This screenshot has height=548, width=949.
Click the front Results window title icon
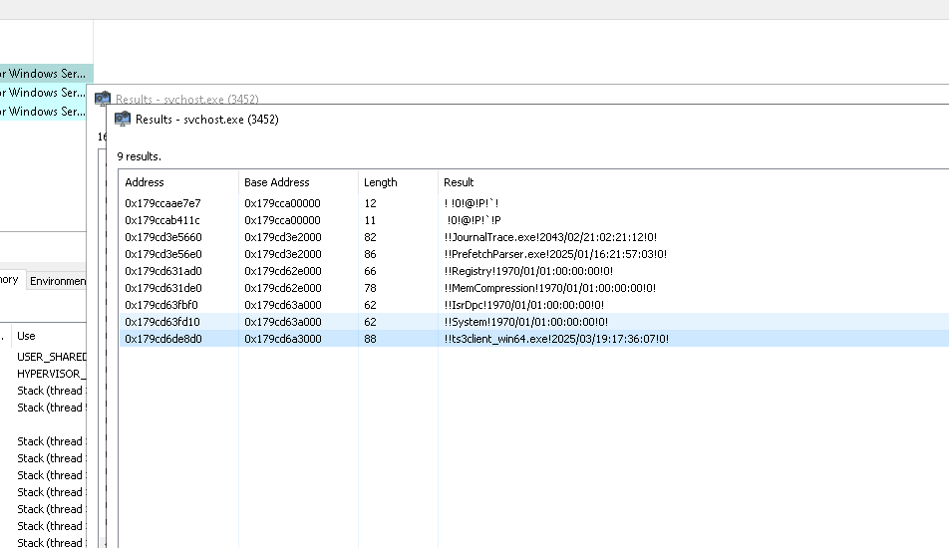[x=123, y=120]
